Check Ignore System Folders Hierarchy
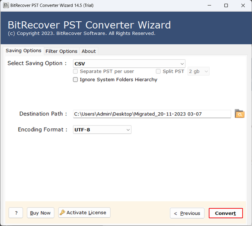Image resolution: width=252 pixels, height=226 pixels. 76,80
